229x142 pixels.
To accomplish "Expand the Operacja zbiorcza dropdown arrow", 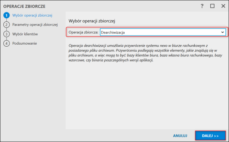I will coord(223,32).
